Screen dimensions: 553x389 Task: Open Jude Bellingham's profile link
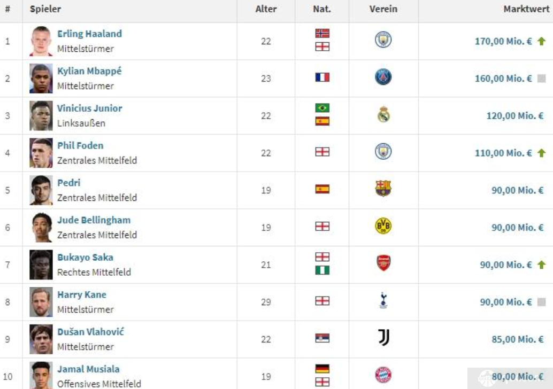[94, 220]
